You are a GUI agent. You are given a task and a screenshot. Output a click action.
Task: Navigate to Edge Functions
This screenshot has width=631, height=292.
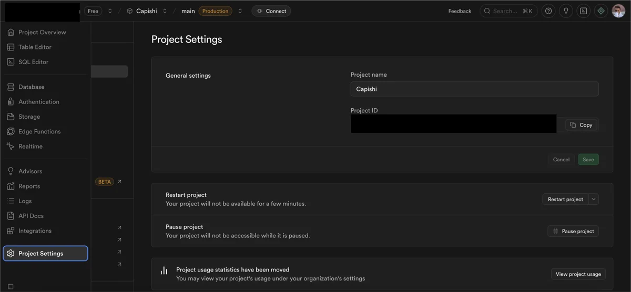[x=39, y=131]
